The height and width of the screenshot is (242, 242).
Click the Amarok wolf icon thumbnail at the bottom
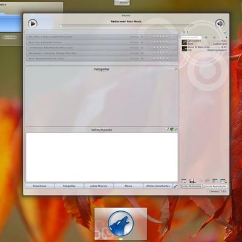tap(121, 223)
